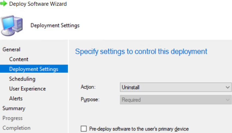Jump to the Summary step
Viewport: 232px width, 133px height.
click(14, 108)
